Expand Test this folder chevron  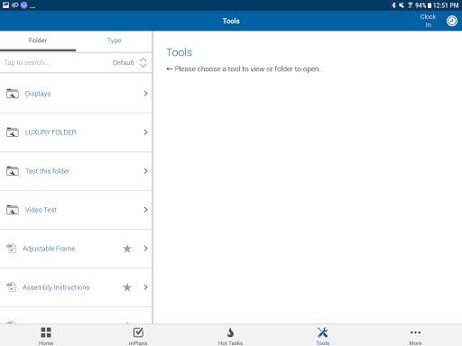[145, 171]
